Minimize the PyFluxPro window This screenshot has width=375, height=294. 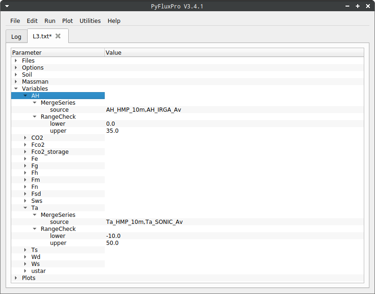click(347, 6)
